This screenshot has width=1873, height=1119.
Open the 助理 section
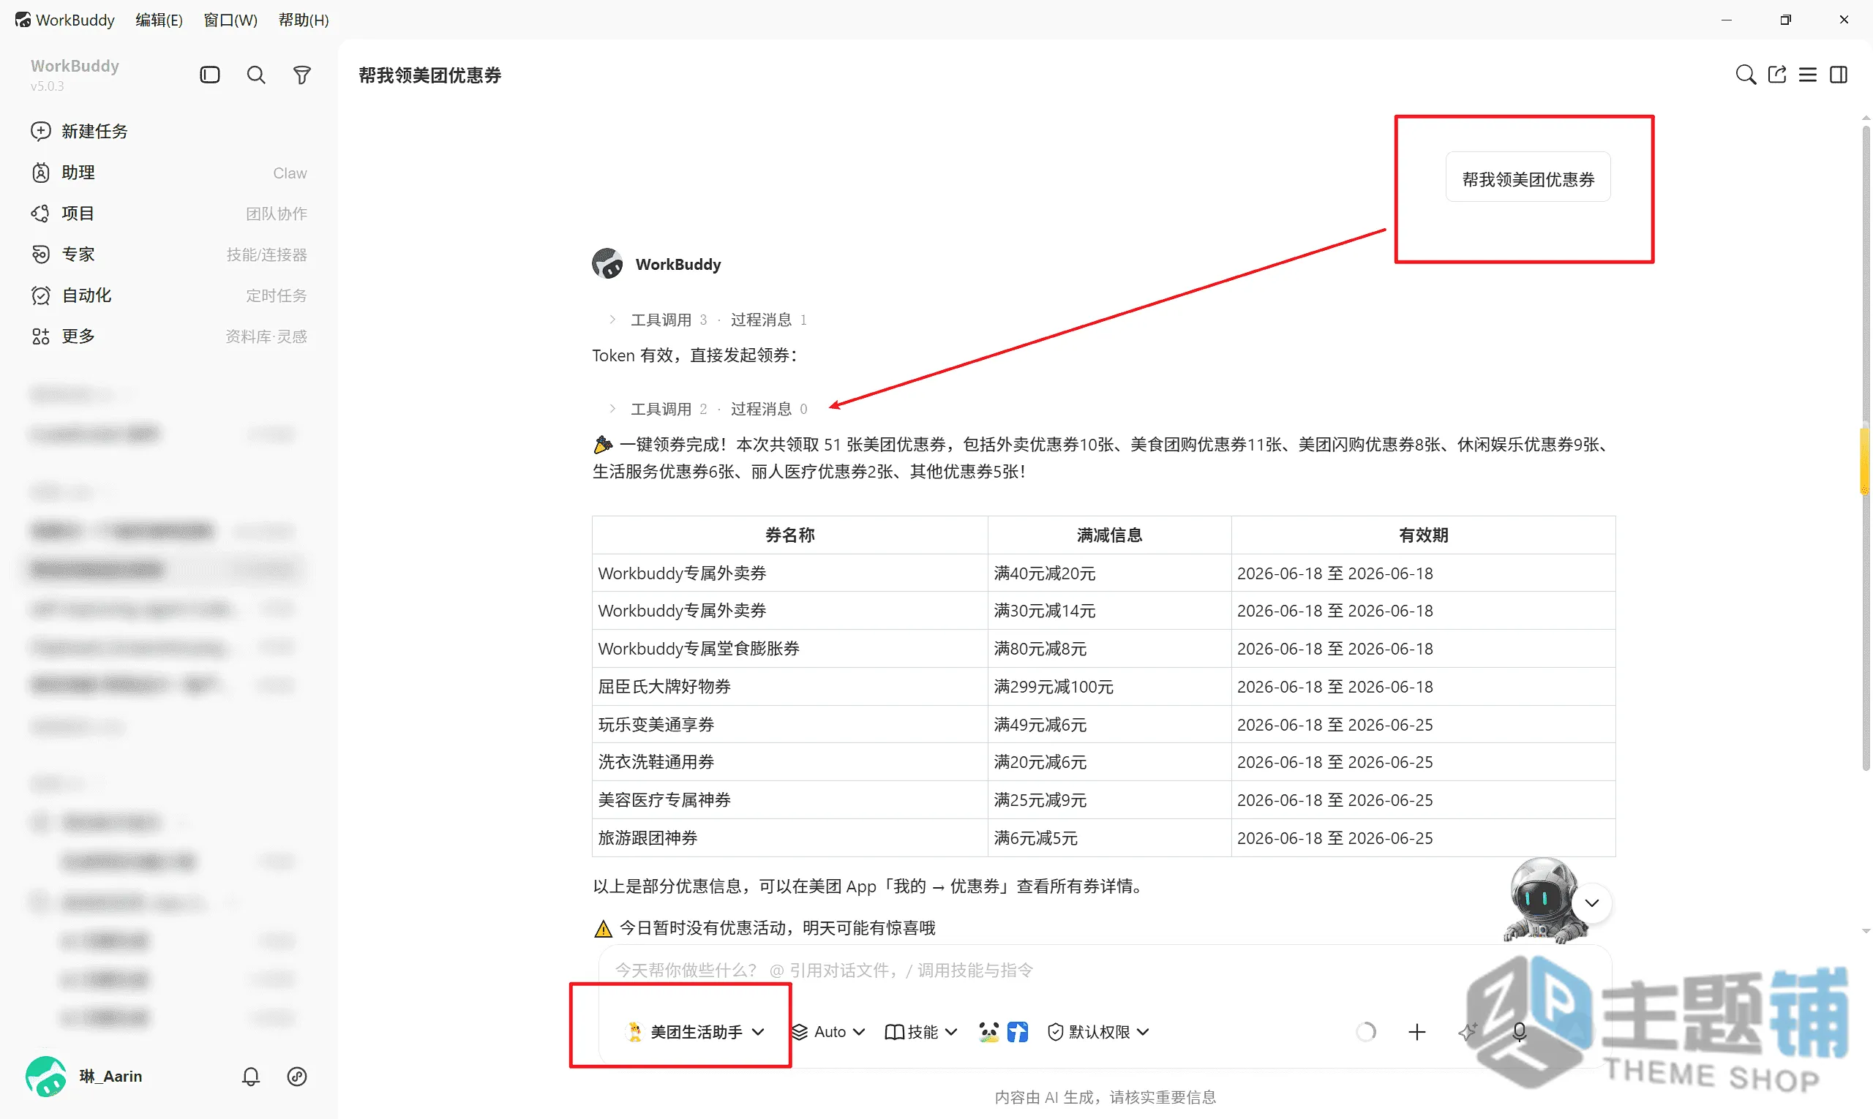(168, 173)
